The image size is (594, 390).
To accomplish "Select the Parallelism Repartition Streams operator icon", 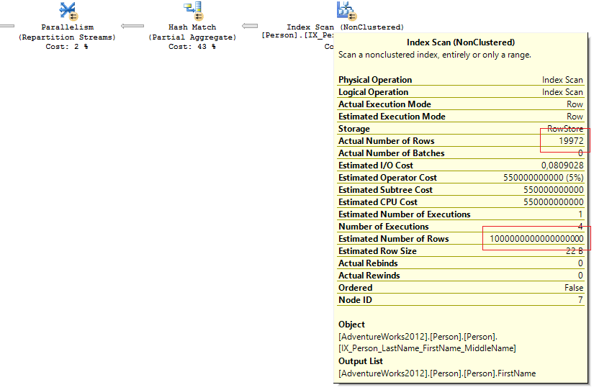I will (x=68, y=11).
